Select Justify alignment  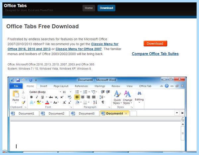point(94,97)
